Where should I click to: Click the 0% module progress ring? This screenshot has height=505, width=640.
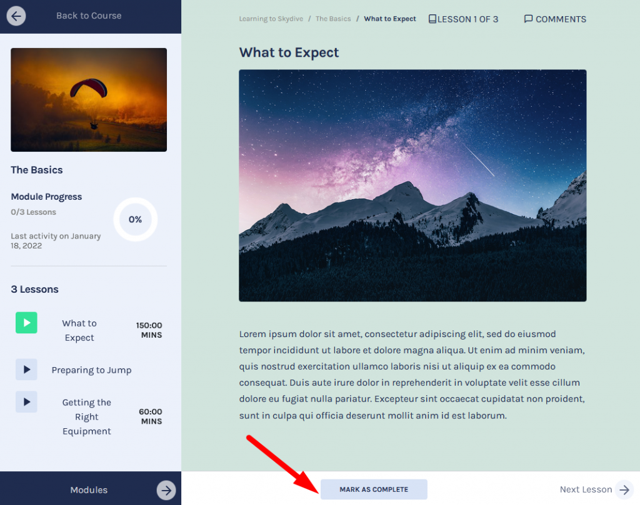click(x=135, y=220)
